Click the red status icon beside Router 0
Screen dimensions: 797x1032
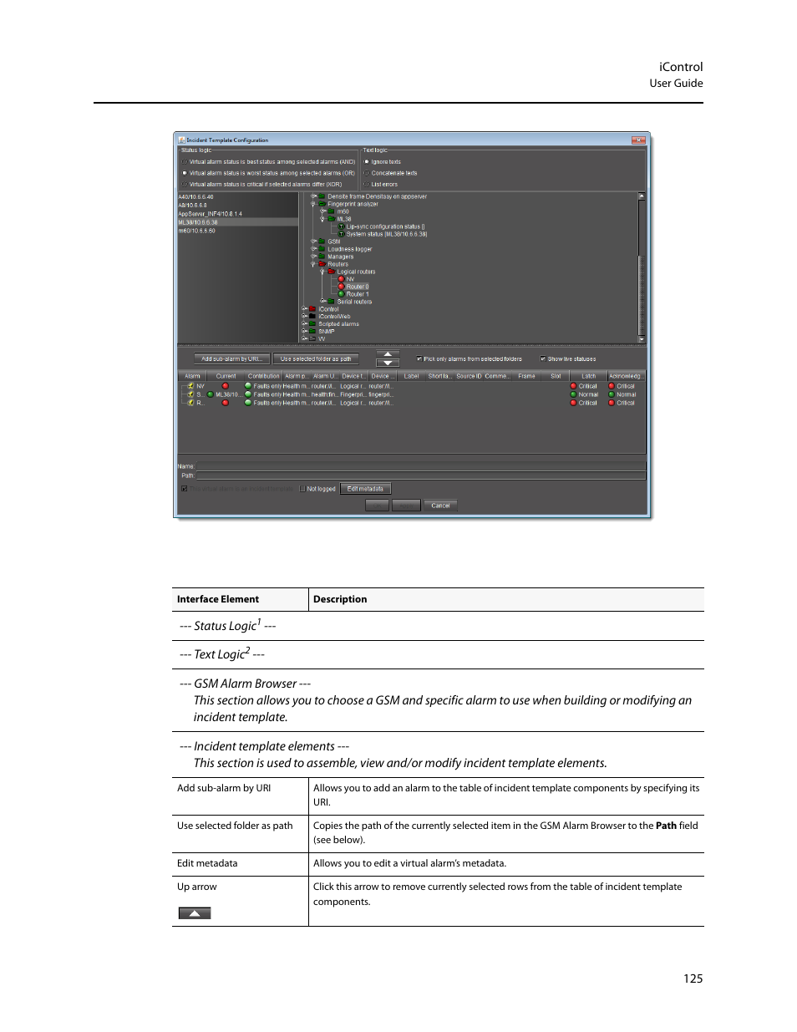pyautogui.click(x=341, y=287)
